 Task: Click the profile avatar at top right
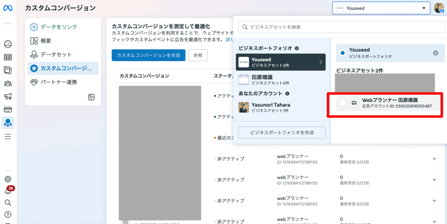439,8
